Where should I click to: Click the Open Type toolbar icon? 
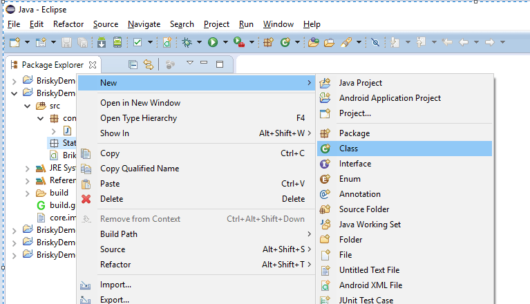click(x=313, y=42)
